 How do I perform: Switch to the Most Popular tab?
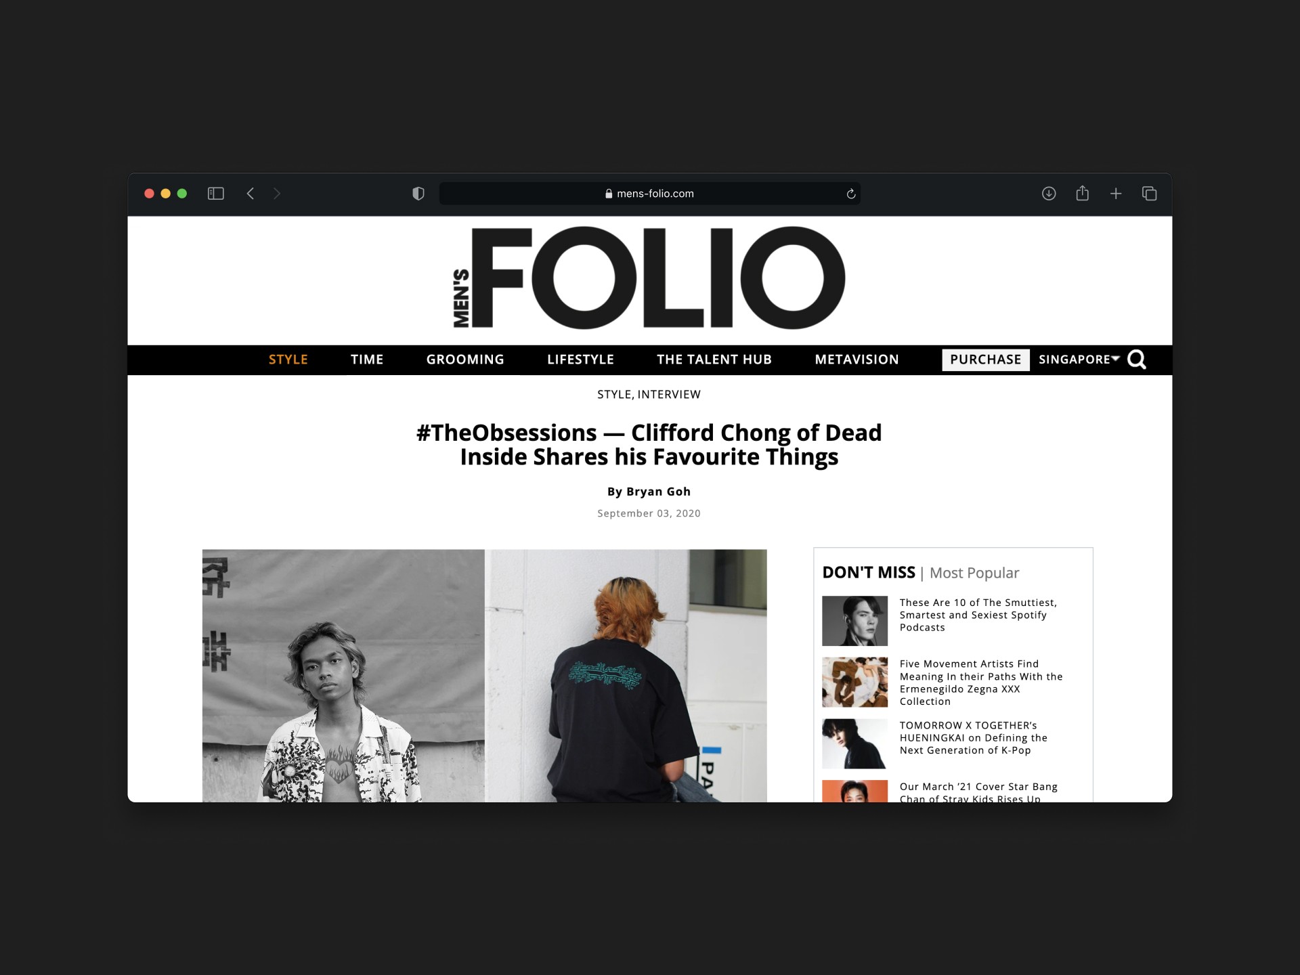(x=974, y=573)
